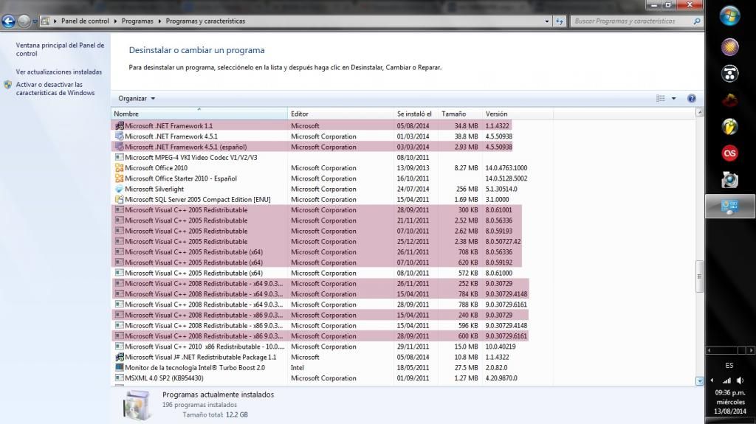Select the Microsoft Office 2010 row icon
Screen dimensions: 756x424
(119, 167)
